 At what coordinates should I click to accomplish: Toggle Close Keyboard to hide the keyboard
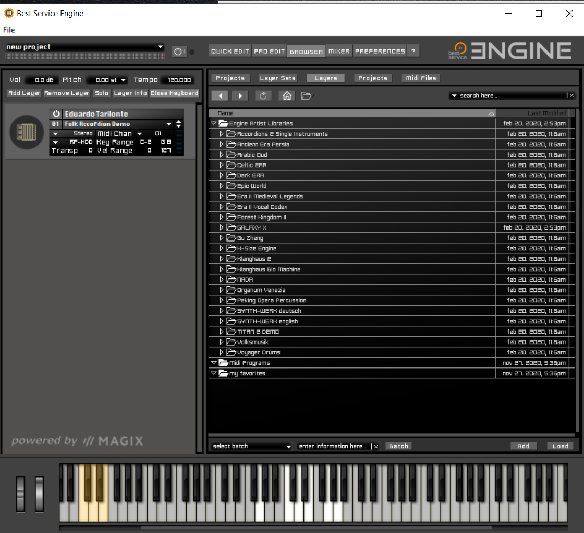tap(174, 93)
